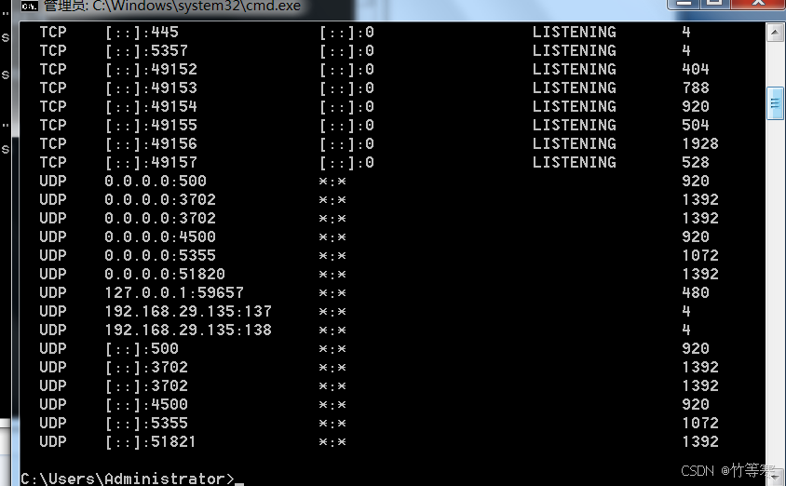Viewport: 786px width, 486px height.
Task: Click the 127.0.0.1:59657 UDP address
Action: coord(174,292)
